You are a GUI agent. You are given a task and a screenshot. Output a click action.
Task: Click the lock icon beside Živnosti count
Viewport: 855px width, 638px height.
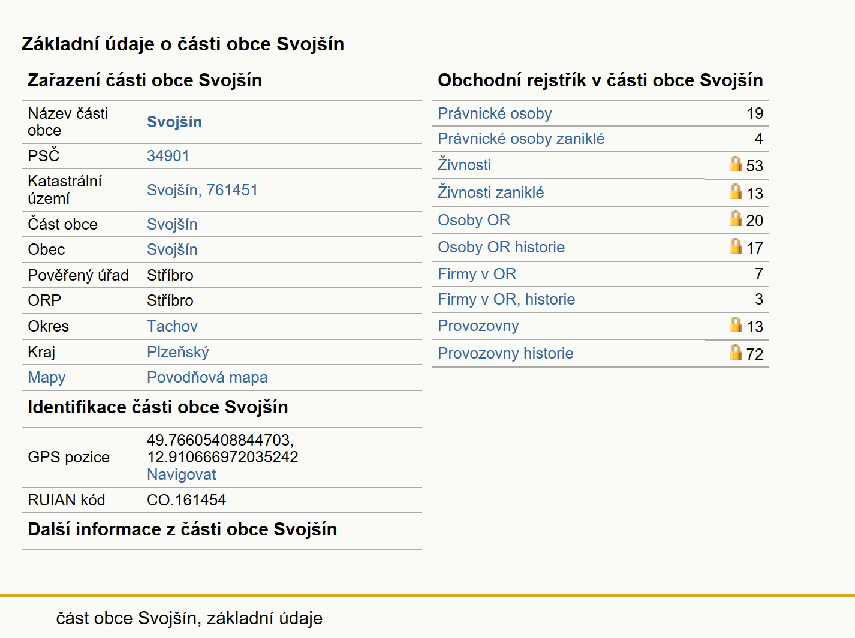tap(736, 164)
